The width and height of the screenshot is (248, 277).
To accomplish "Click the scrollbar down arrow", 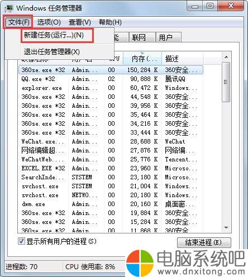I will click(x=226, y=227).
